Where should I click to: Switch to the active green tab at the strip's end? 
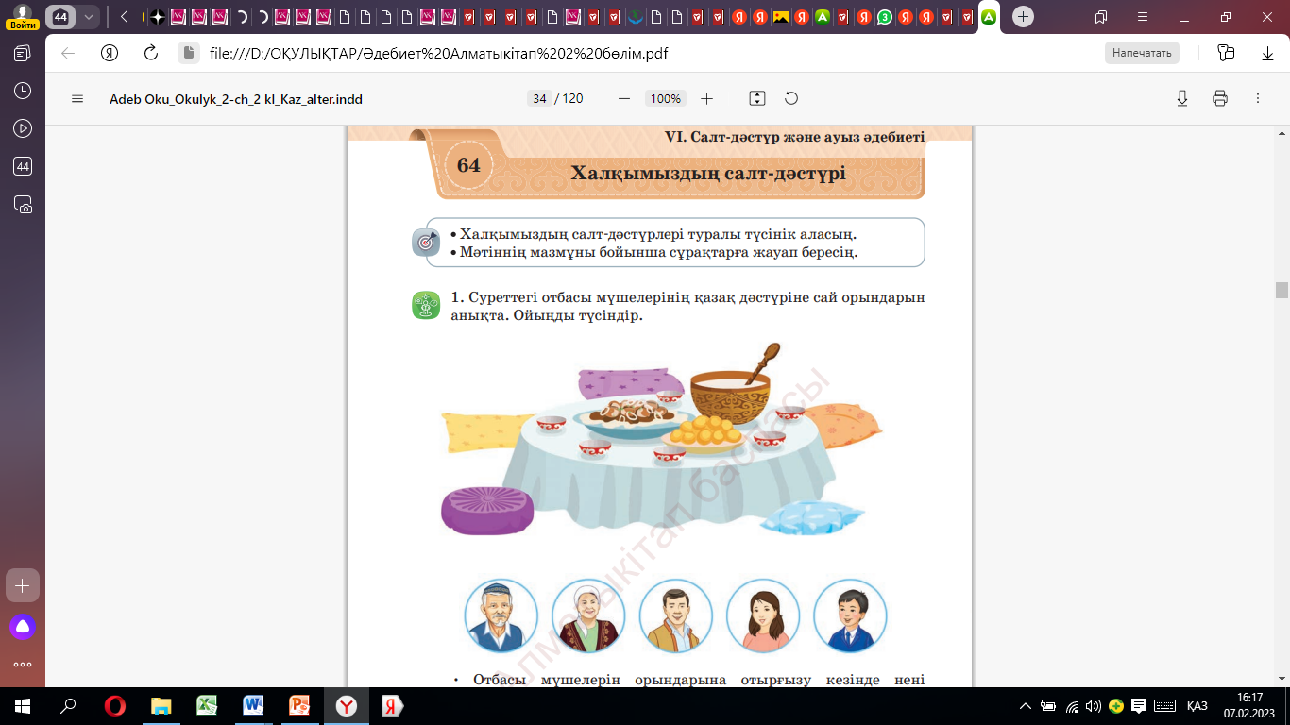(989, 17)
